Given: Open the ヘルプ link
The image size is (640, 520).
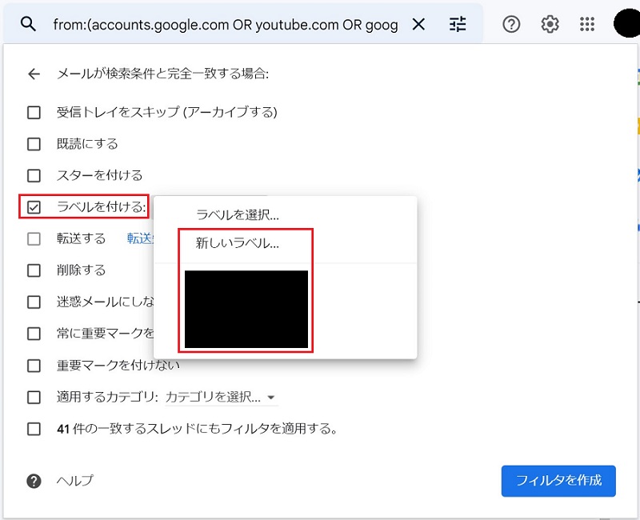Looking at the screenshot, I should click(x=75, y=481).
